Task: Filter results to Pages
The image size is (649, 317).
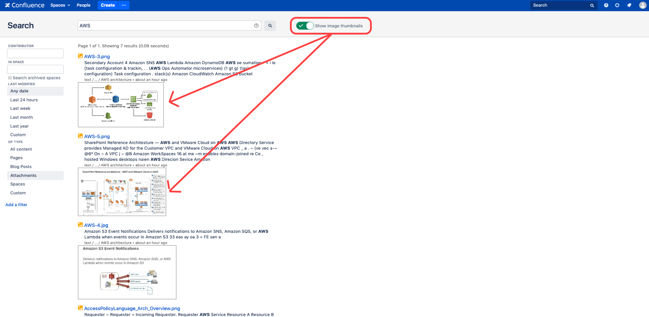Action: point(17,158)
